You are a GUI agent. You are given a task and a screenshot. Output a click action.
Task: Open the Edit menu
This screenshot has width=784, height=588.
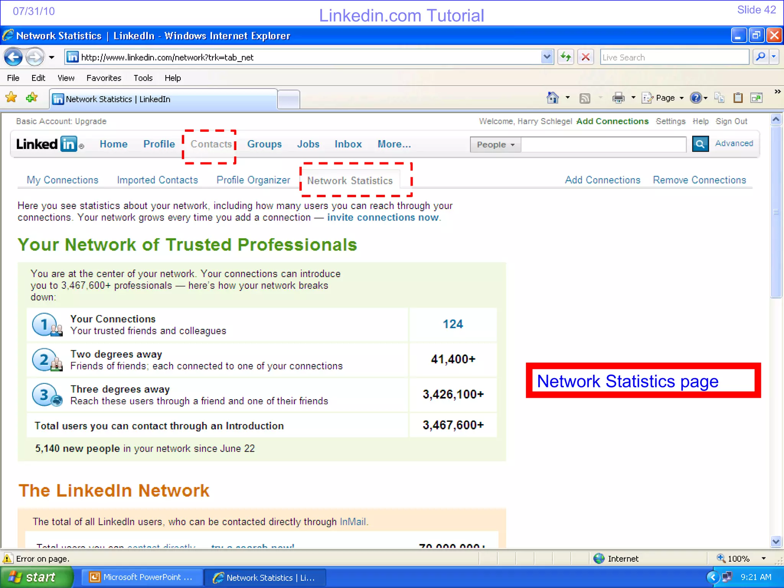[38, 78]
